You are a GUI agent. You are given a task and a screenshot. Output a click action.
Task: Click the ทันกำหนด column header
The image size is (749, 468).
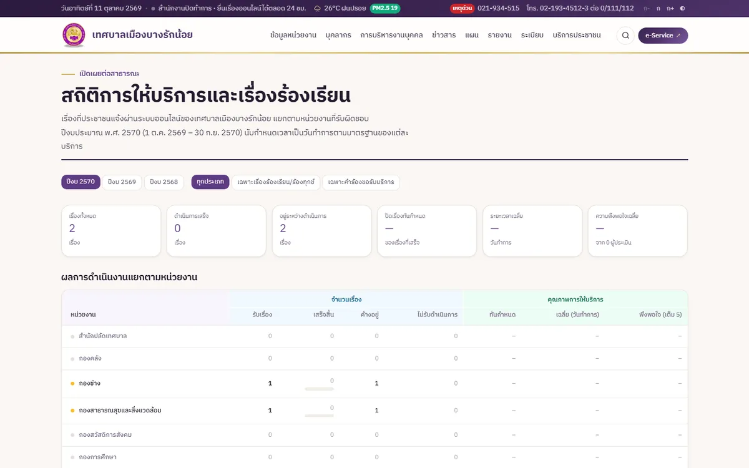(x=502, y=314)
